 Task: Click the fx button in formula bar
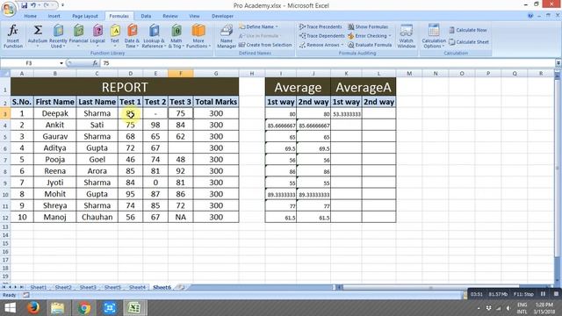coord(95,63)
